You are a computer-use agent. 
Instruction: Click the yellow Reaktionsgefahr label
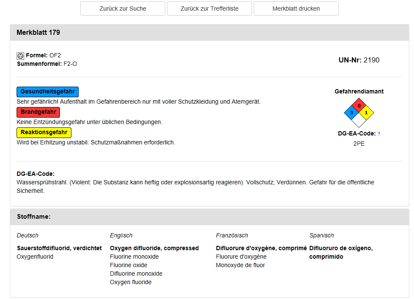click(44, 133)
